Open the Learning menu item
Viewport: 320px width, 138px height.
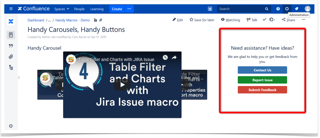tap(97, 9)
